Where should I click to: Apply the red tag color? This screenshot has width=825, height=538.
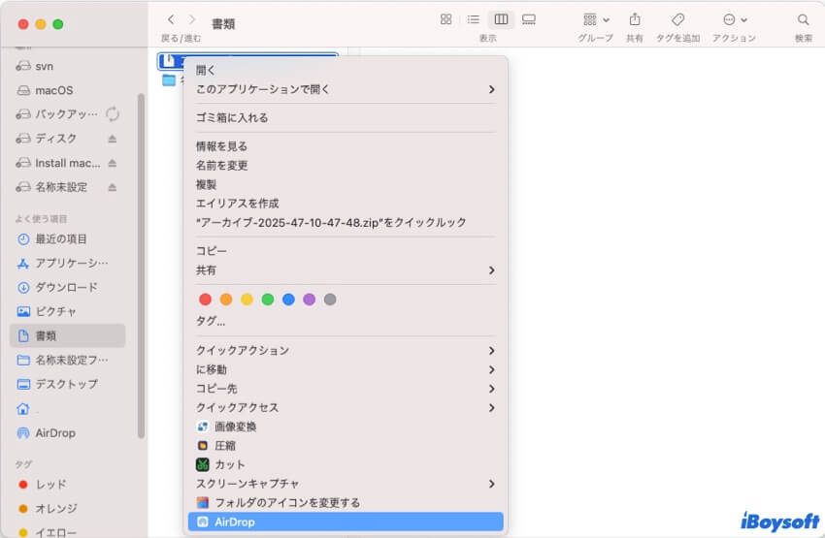(x=205, y=300)
